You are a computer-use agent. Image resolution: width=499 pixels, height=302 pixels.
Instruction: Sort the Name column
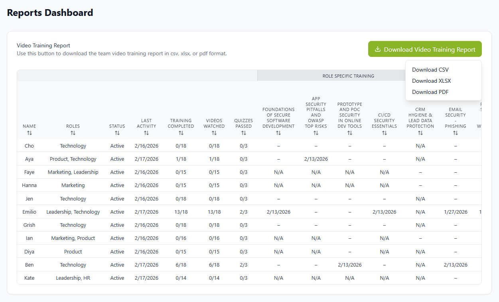29,133
